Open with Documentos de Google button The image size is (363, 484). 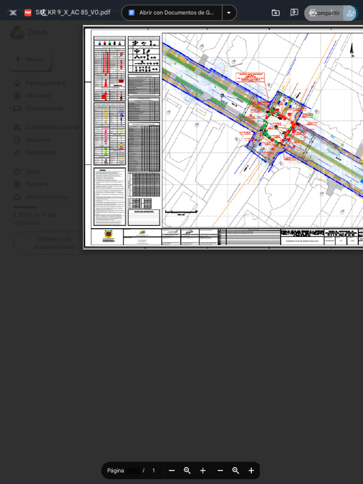tap(172, 13)
